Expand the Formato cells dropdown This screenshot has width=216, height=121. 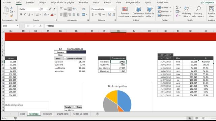[x=170, y=15]
